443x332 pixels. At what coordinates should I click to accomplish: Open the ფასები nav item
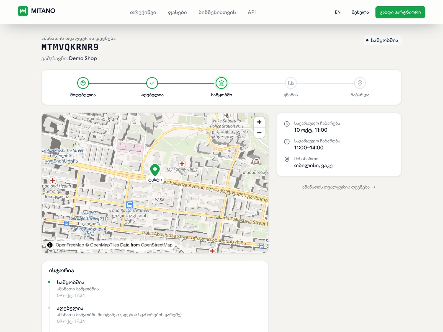point(177,12)
